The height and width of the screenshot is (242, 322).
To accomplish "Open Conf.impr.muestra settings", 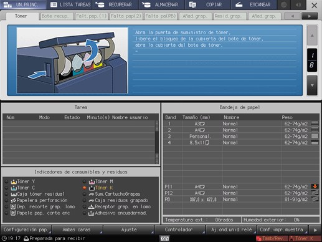I will [282, 230].
